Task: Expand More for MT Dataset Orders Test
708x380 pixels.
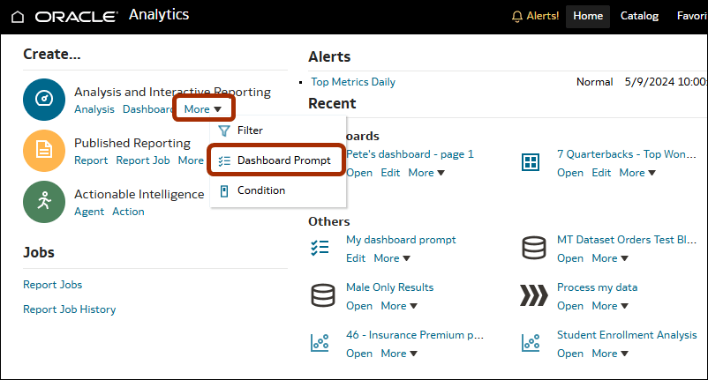Action: 610,258
